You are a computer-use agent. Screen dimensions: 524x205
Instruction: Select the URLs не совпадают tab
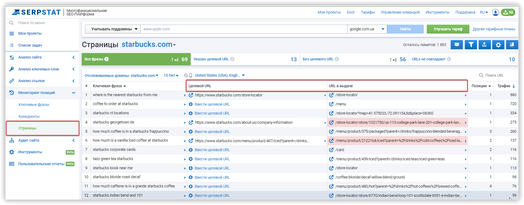coord(463,59)
